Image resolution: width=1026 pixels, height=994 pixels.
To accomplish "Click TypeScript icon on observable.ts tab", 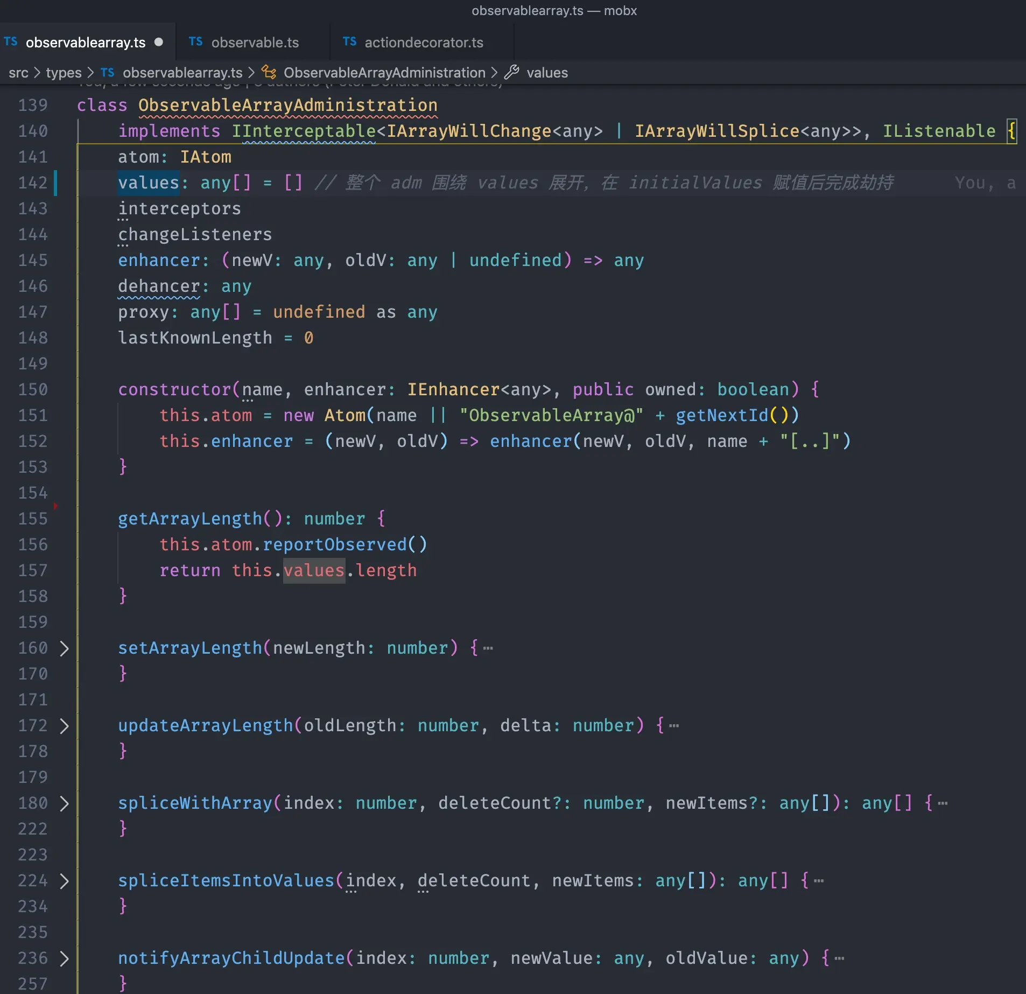I will [196, 42].
